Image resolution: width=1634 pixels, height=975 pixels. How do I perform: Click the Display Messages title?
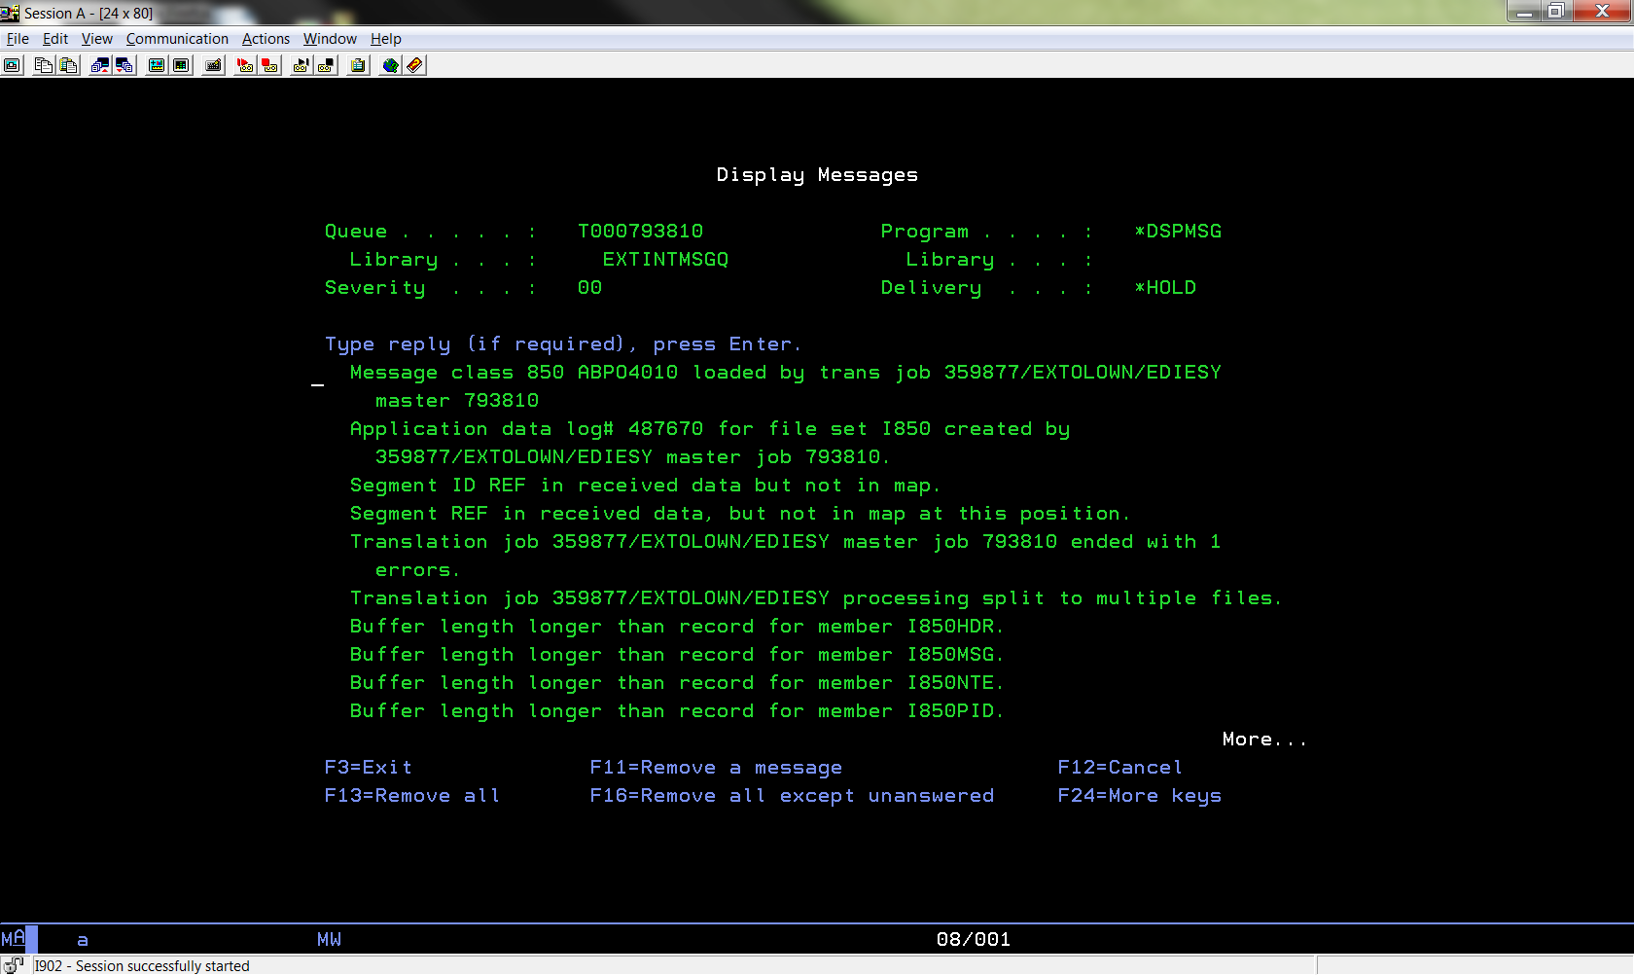(x=817, y=174)
